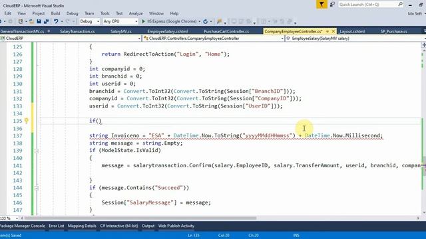Image resolution: width=426 pixels, height=239 pixels.
Task: Click Session["SalaryMessage"] on line 146
Action: [x=139, y=202]
